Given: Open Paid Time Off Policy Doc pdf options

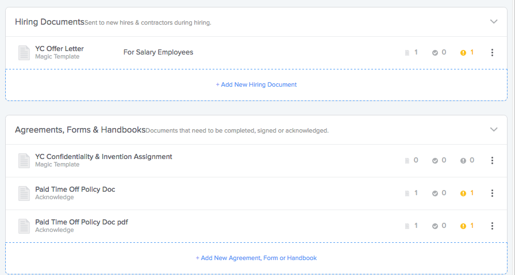Looking at the screenshot, I should click(492, 226).
